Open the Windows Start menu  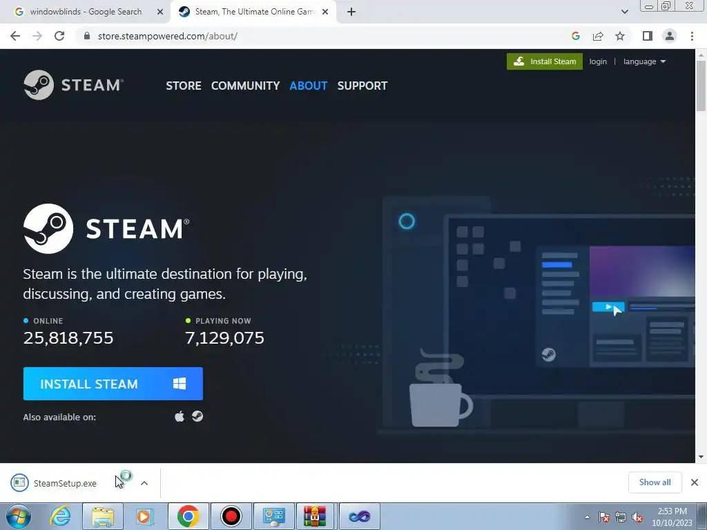[19, 516]
